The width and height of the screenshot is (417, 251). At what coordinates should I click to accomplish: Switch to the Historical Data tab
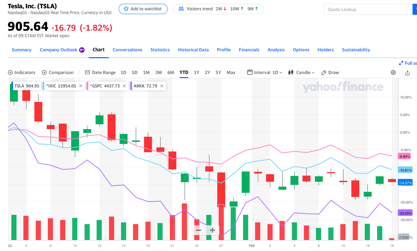[x=193, y=50]
